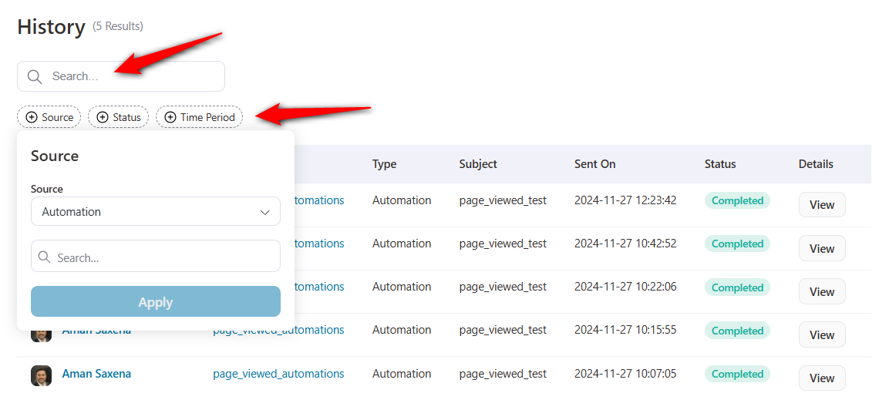Click magnifier icon in Source popup search

[44, 257]
